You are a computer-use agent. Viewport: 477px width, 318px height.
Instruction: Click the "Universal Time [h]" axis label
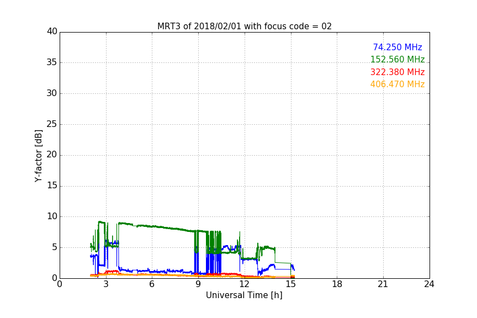point(244,295)
